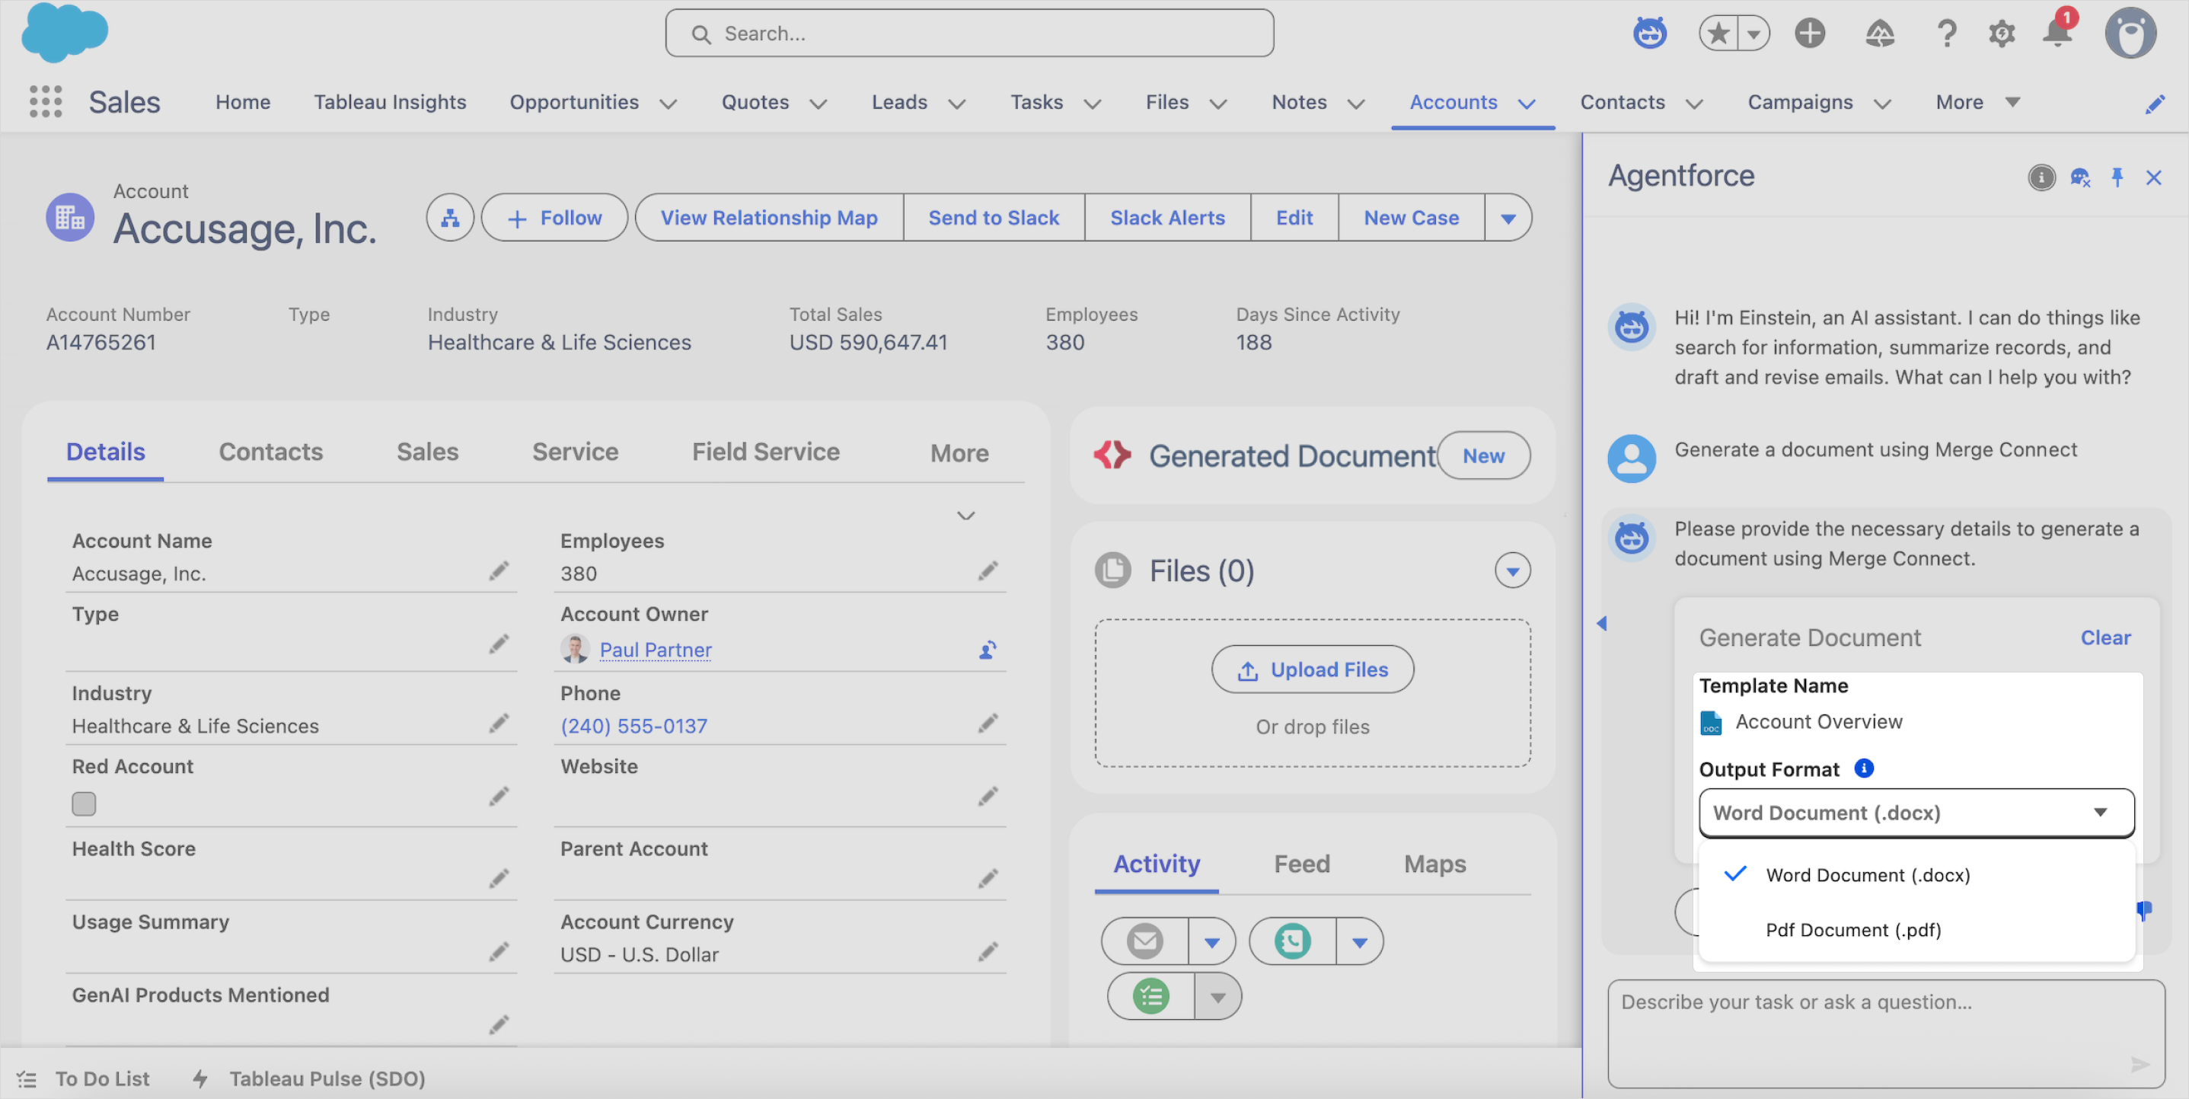Click Clear in Generate Document
The image size is (2189, 1099).
2105,637
